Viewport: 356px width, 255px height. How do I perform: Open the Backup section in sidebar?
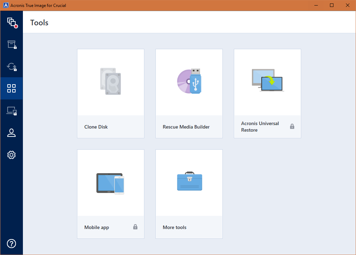(x=12, y=23)
